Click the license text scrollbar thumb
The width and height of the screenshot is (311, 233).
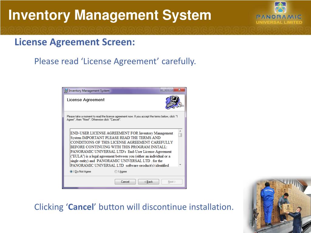[x=180, y=135]
